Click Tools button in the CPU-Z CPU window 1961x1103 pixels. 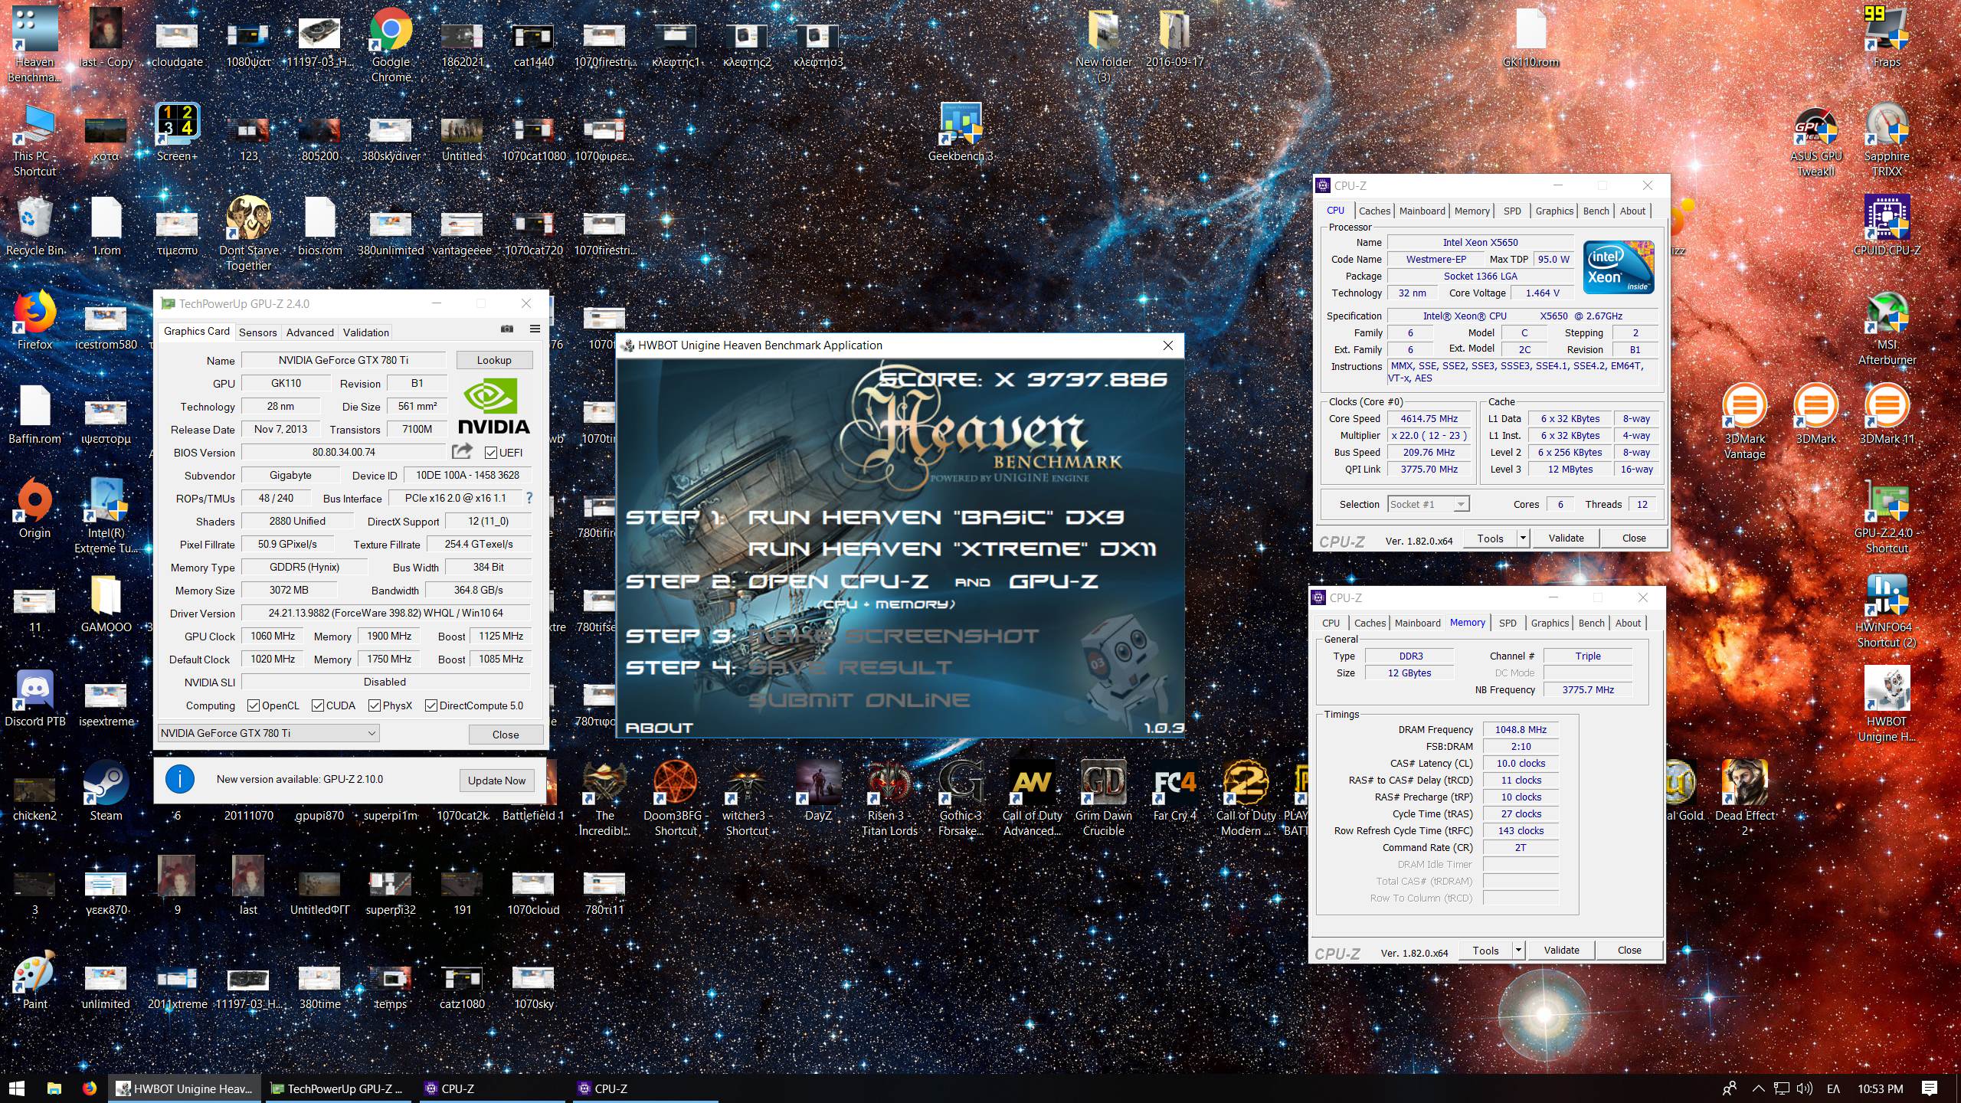coord(1490,538)
